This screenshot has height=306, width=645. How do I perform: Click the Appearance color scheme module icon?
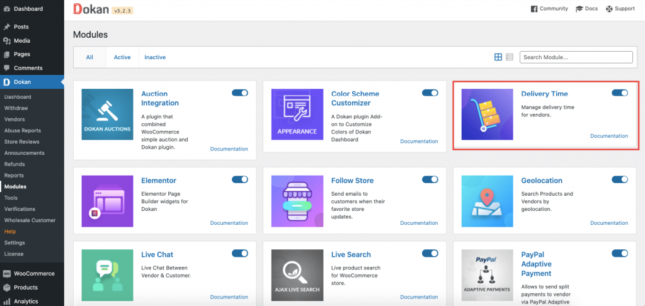click(x=297, y=114)
